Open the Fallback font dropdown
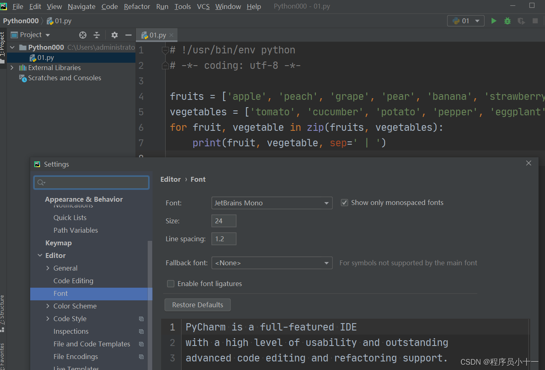This screenshot has width=545, height=370. click(x=272, y=263)
